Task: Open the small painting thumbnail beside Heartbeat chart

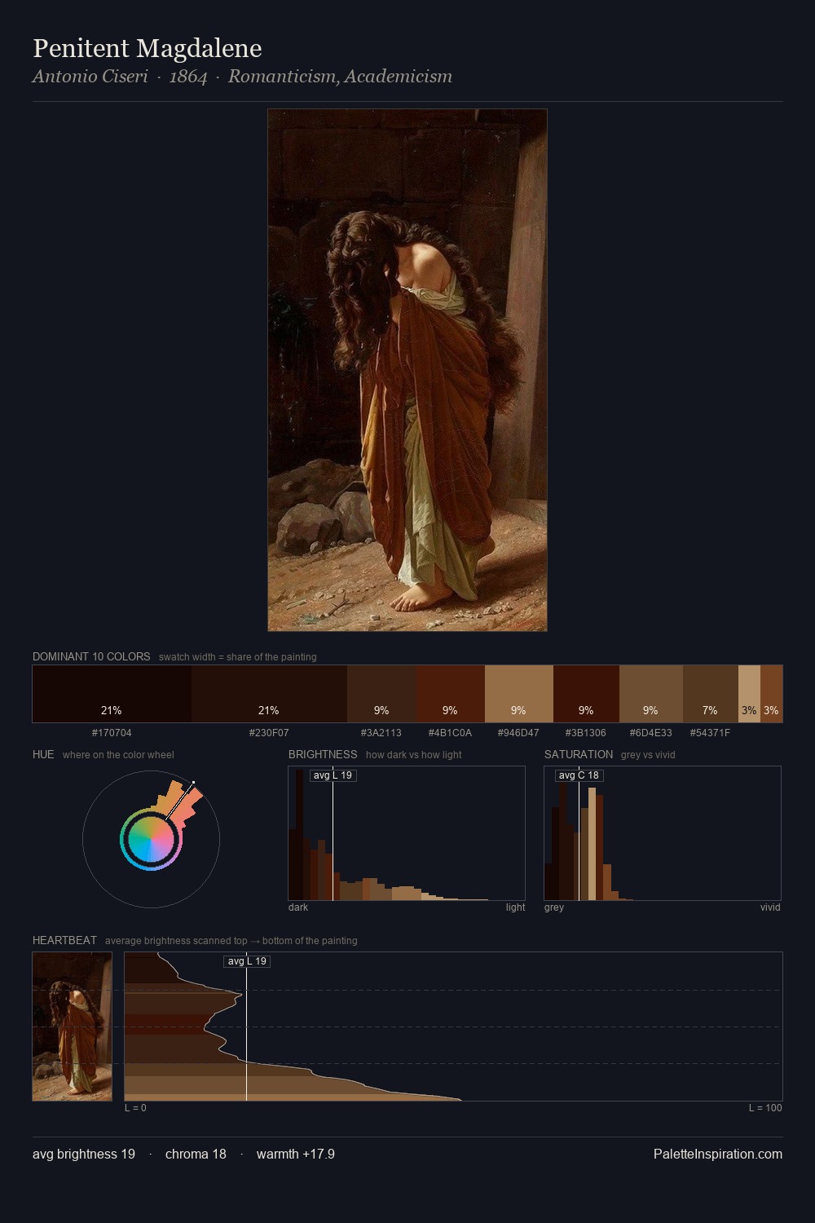Action: pyautogui.click(x=73, y=1027)
